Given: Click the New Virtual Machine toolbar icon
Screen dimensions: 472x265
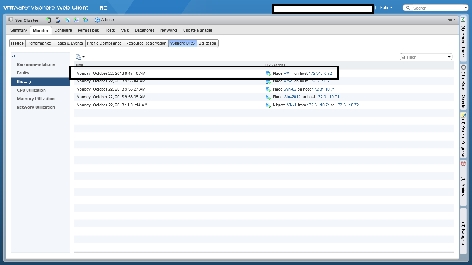Looking at the screenshot, I should coord(67,20).
